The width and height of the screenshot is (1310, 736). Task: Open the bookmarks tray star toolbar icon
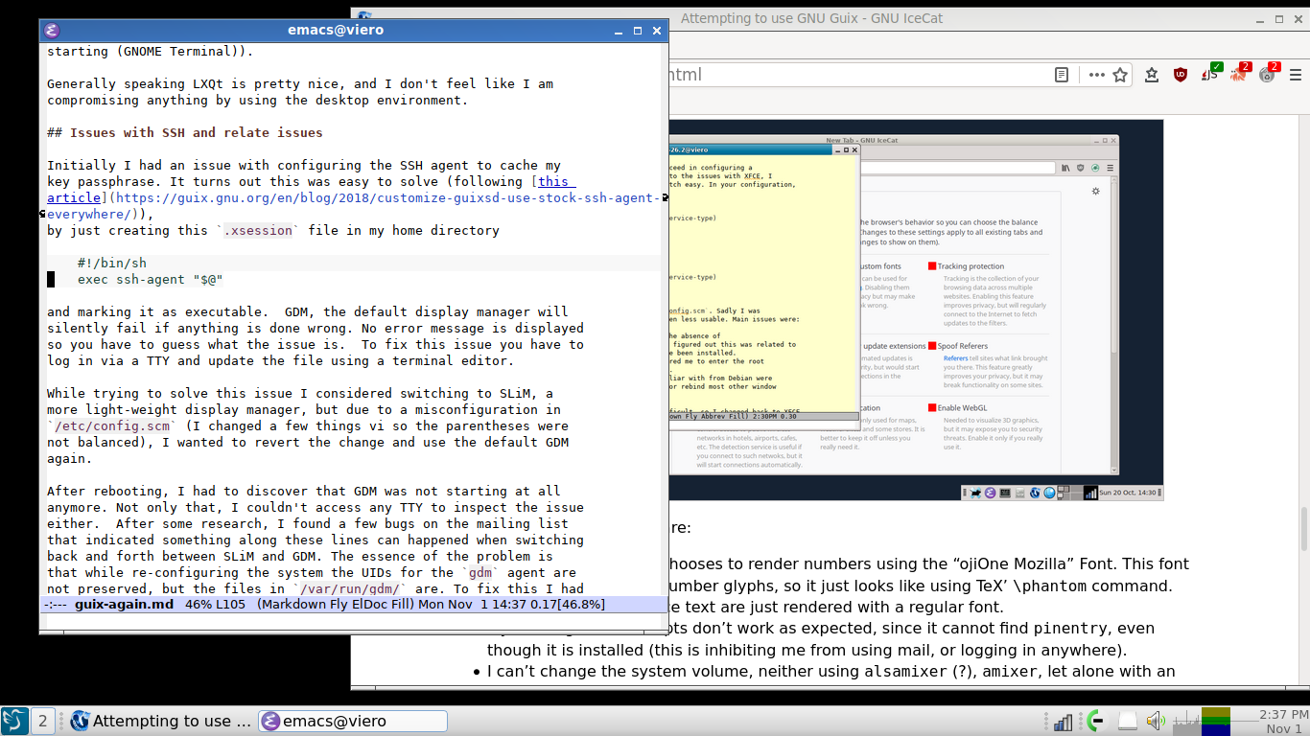(x=1153, y=75)
